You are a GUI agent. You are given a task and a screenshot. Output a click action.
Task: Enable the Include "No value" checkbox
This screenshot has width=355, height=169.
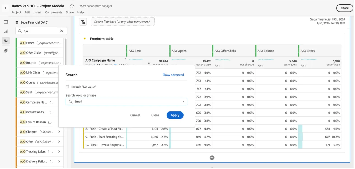pos(68,87)
